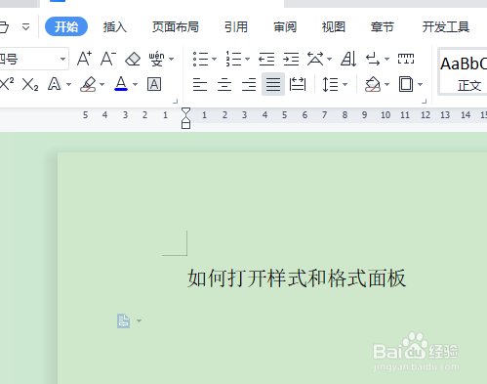The width and height of the screenshot is (487, 384).
Task: Expand the phonetic guide dropdown arrow
Action: [x=172, y=60]
